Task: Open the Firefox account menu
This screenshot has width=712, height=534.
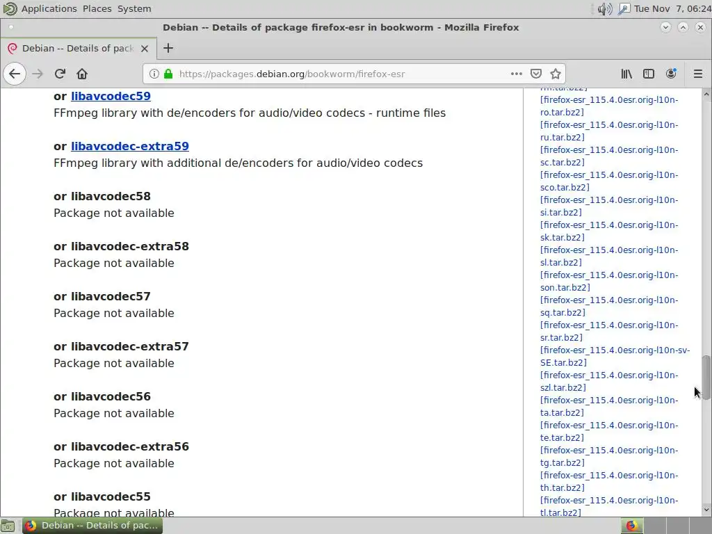Action: (671, 74)
